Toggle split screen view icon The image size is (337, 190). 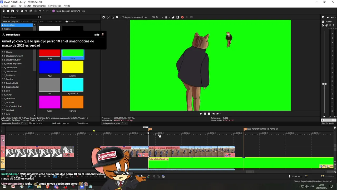(117, 17)
